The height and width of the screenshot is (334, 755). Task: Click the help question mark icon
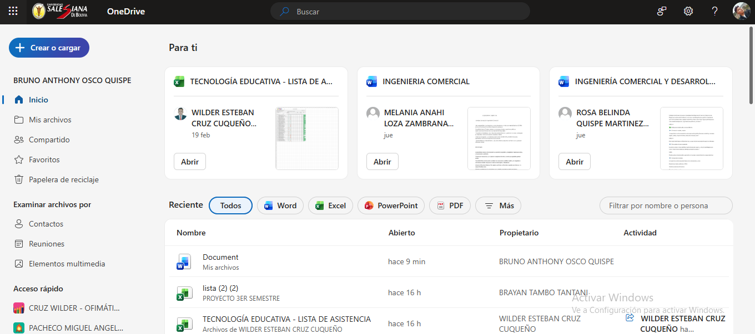(715, 11)
